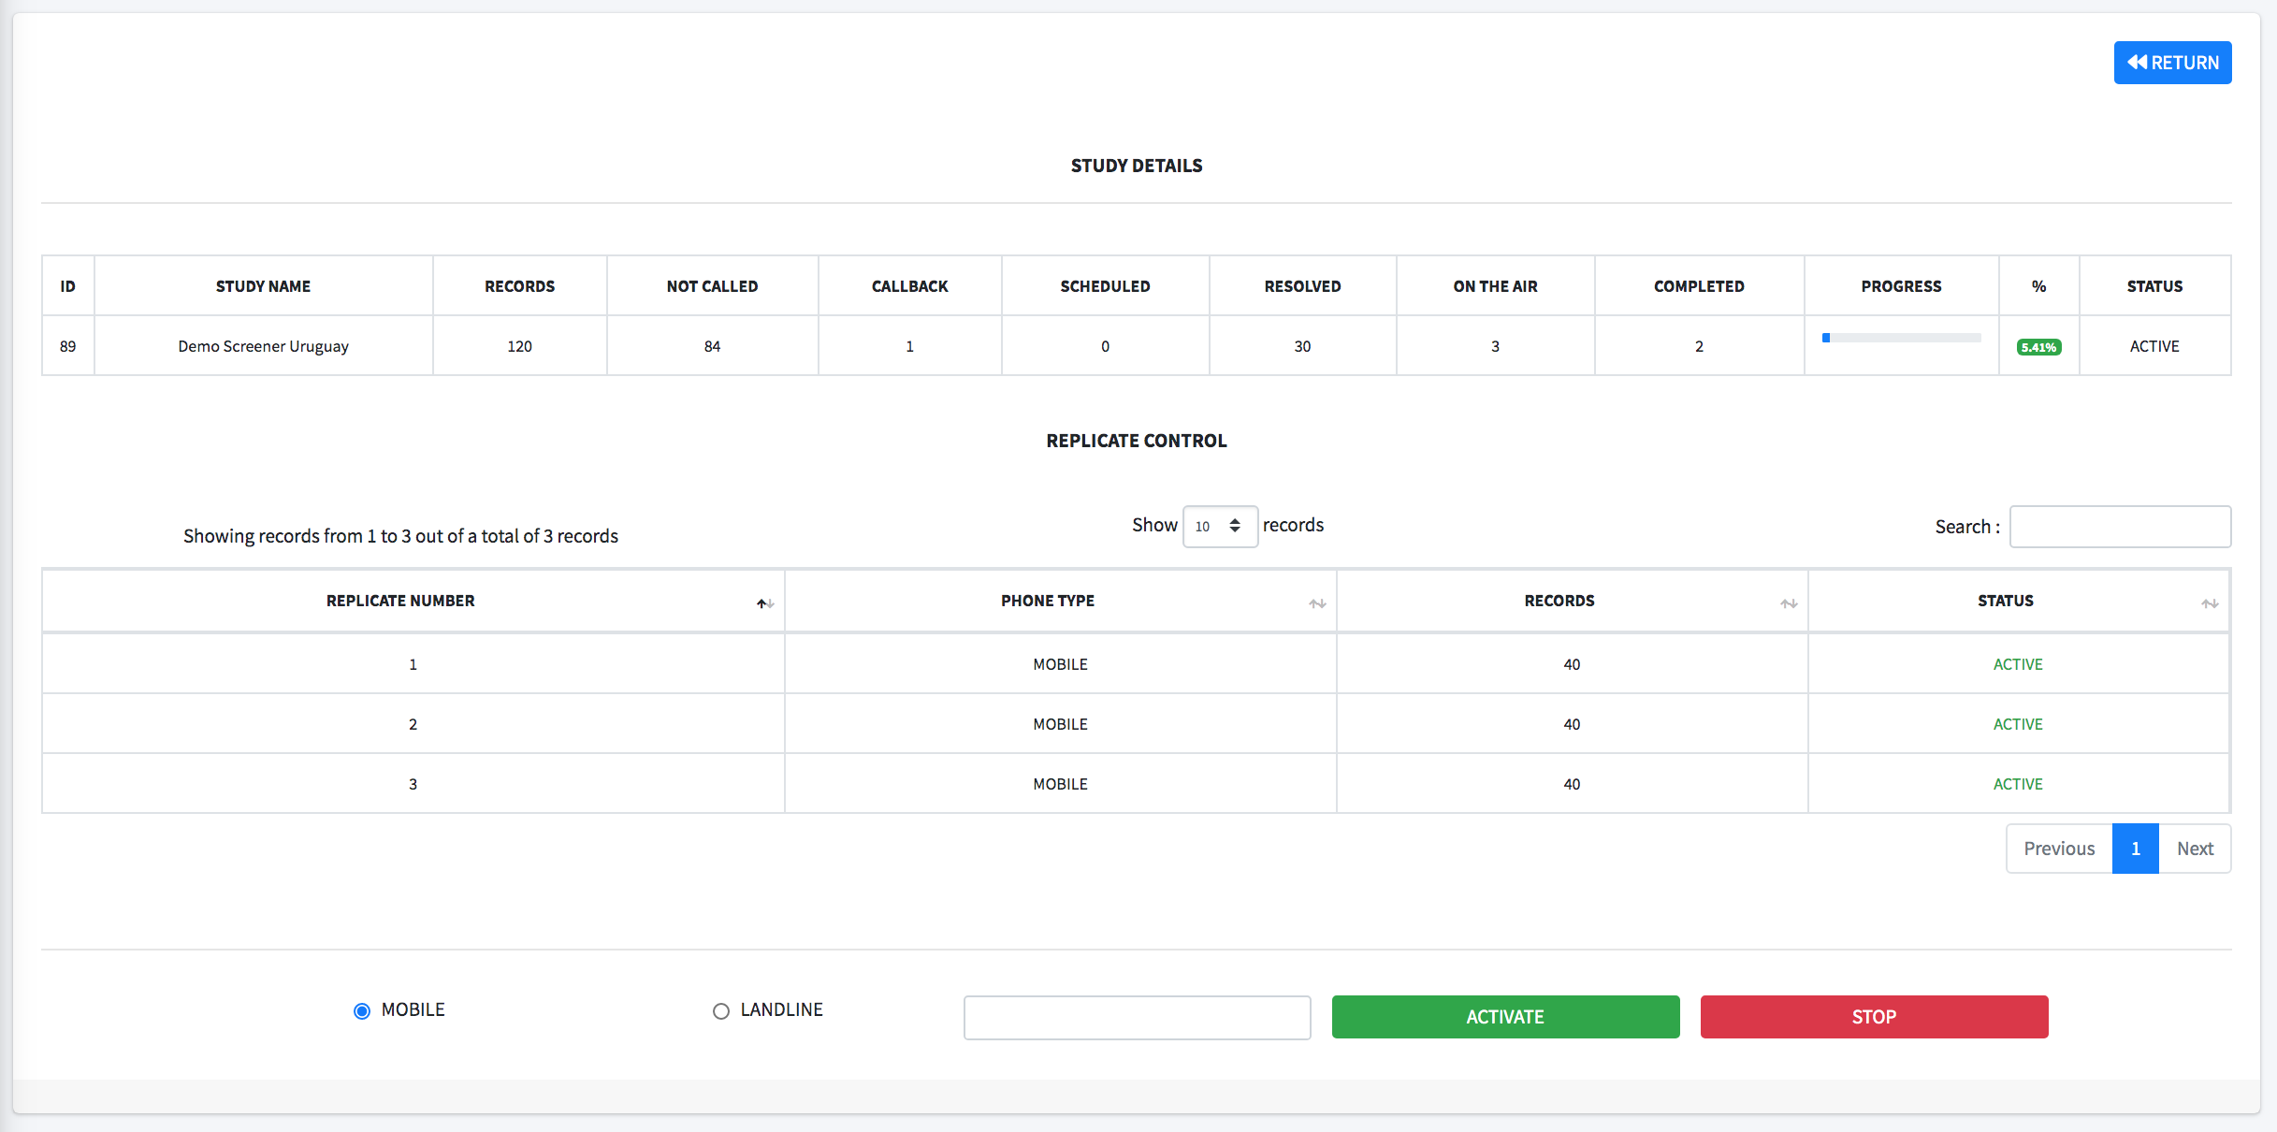Click the red STOP button
The height and width of the screenshot is (1132, 2277).
1874,1017
